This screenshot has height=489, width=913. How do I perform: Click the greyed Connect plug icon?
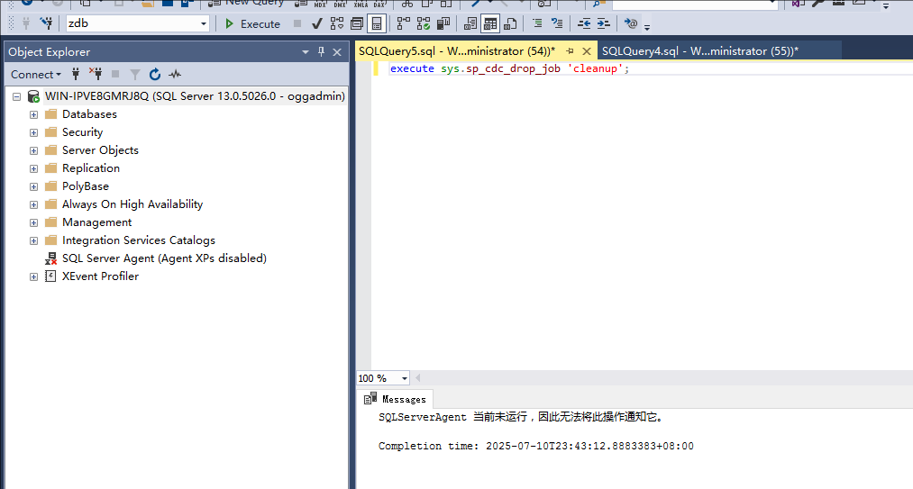coord(26,24)
